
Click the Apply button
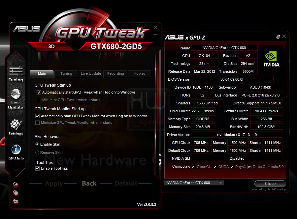[x=54, y=183]
